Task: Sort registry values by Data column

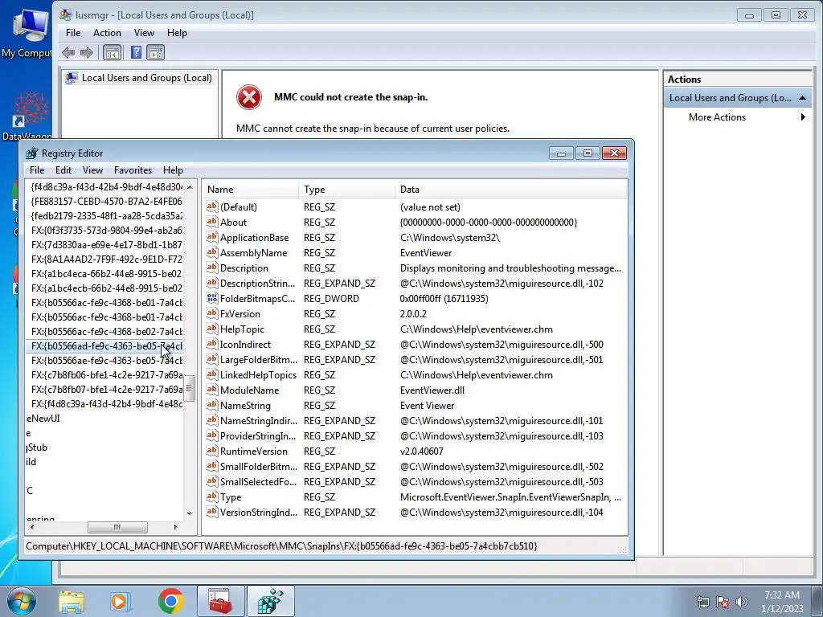Action: click(511, 190)
